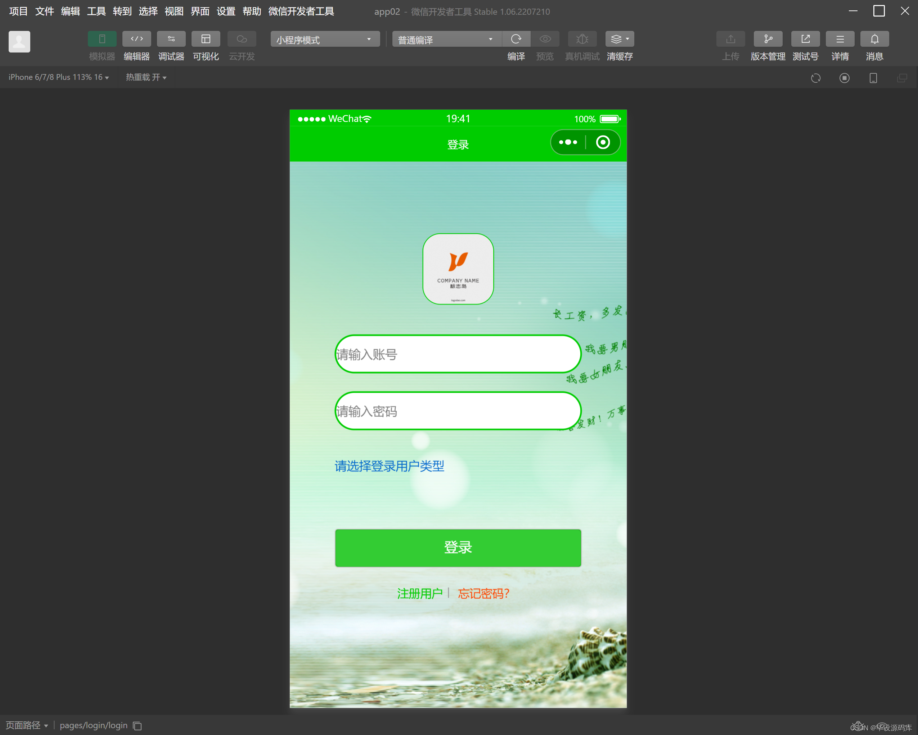Open the 编辑器 (Editor) panel icon
The width and height of the screenshot is (918, 735).
[x=136, y=39]
